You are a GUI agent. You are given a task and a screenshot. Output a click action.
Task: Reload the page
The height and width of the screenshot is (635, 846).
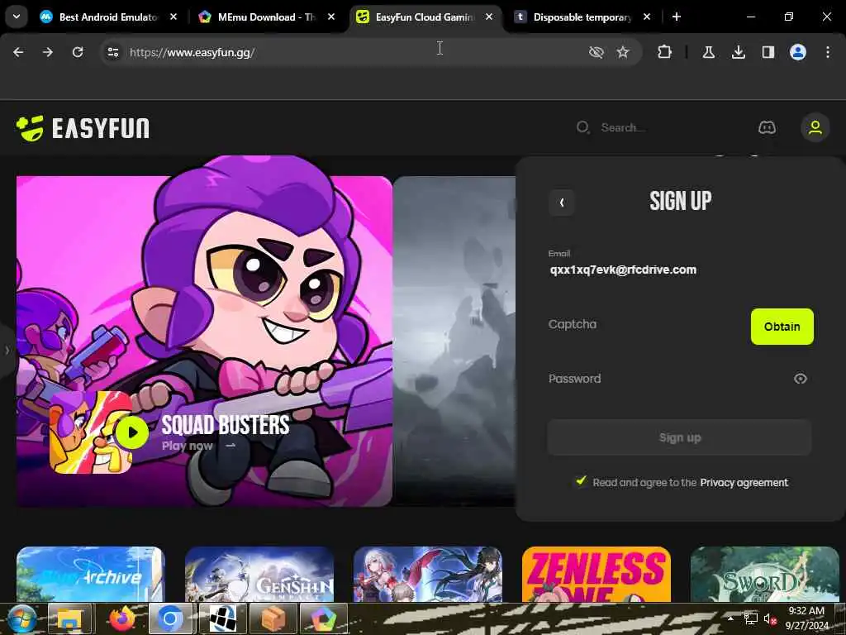click(x=78, y=52)
